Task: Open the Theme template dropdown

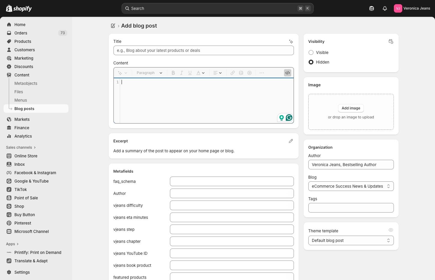Action: [351, 240]
